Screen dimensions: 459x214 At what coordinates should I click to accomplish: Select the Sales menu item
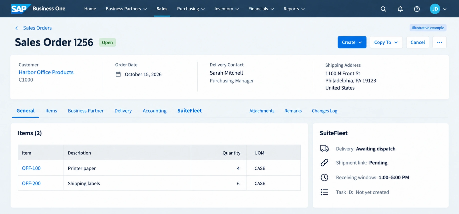[x=162, y=9]
